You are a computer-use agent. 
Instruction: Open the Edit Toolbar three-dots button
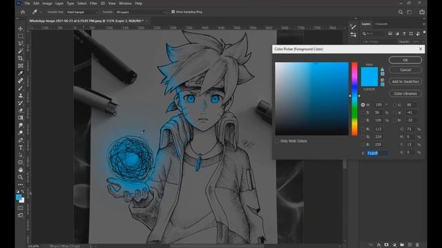(21, 185)
